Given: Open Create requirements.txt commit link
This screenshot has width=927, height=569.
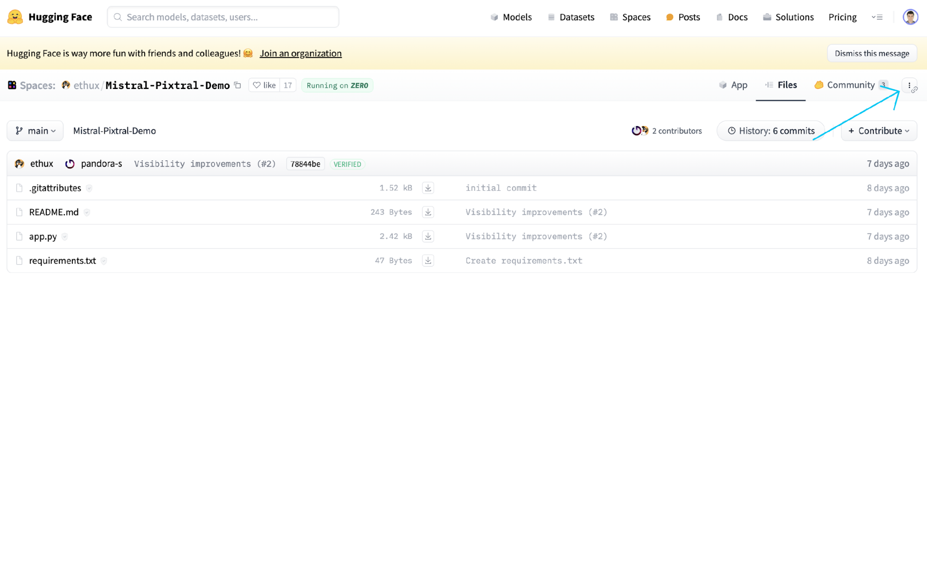Looking at the screenshot, I should (x=524, y=260).
